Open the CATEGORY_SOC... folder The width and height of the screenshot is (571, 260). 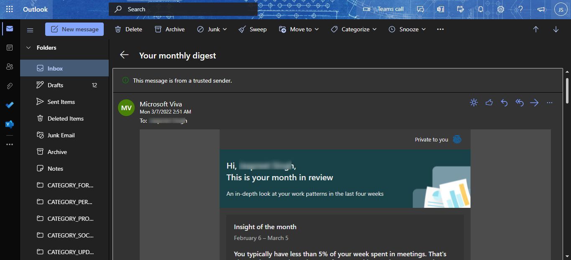(x=65, y=235)
